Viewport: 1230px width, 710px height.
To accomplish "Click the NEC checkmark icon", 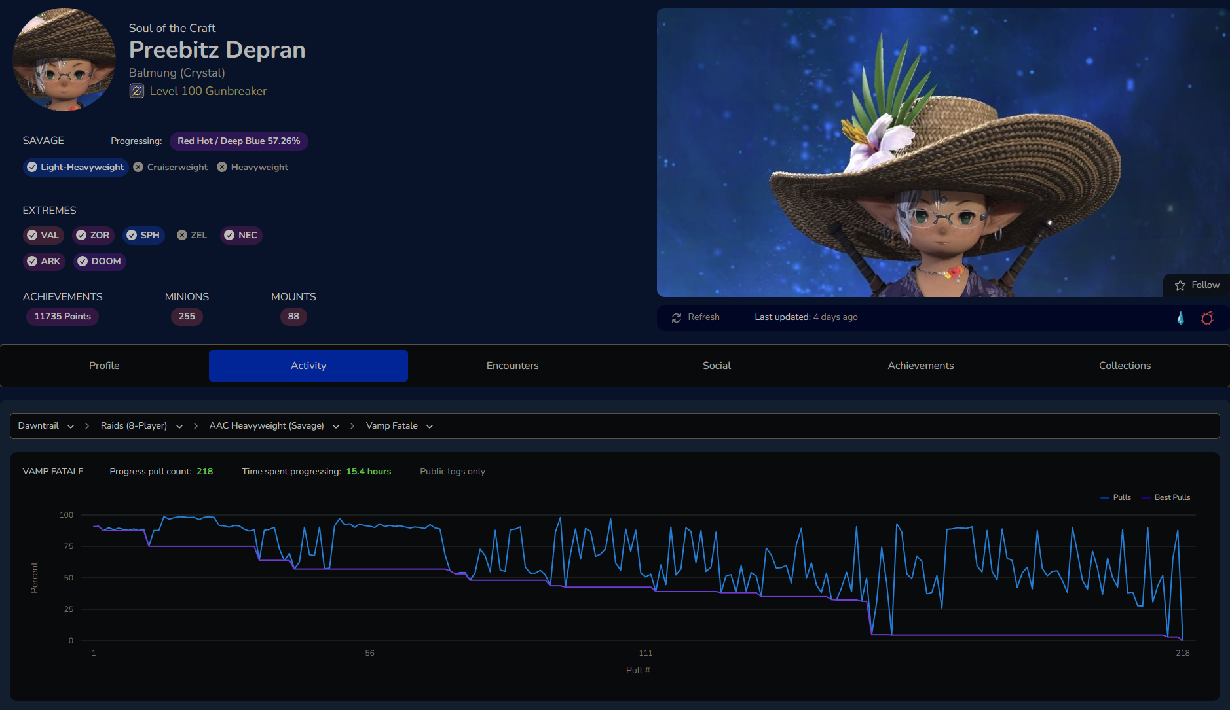I will (x=229, y=235).
